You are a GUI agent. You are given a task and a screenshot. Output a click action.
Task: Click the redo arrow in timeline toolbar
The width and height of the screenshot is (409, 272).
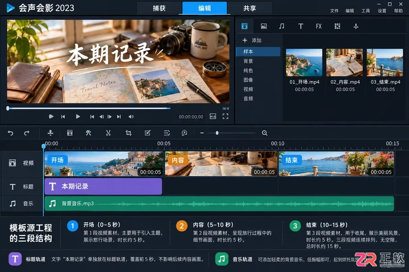pyautogui.click(x=27, y=133)
